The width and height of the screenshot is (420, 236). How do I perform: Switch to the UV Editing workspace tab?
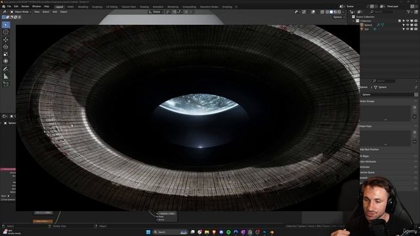click(x=112, y=7)
